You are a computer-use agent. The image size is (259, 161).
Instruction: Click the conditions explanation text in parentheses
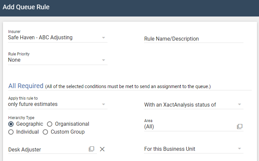128,87
